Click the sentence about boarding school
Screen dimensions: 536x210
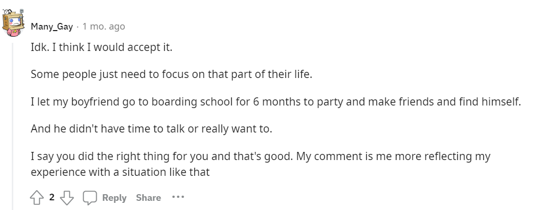pos(276,101)
